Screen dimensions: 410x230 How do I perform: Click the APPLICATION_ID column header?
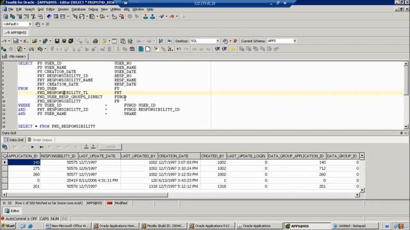[x=24, y=156]
